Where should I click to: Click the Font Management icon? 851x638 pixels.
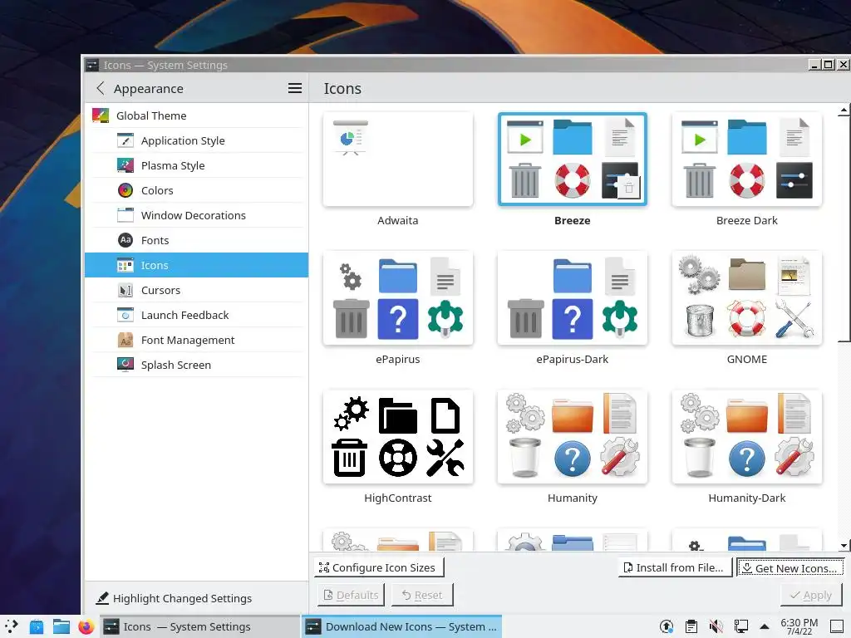point(125,340)
